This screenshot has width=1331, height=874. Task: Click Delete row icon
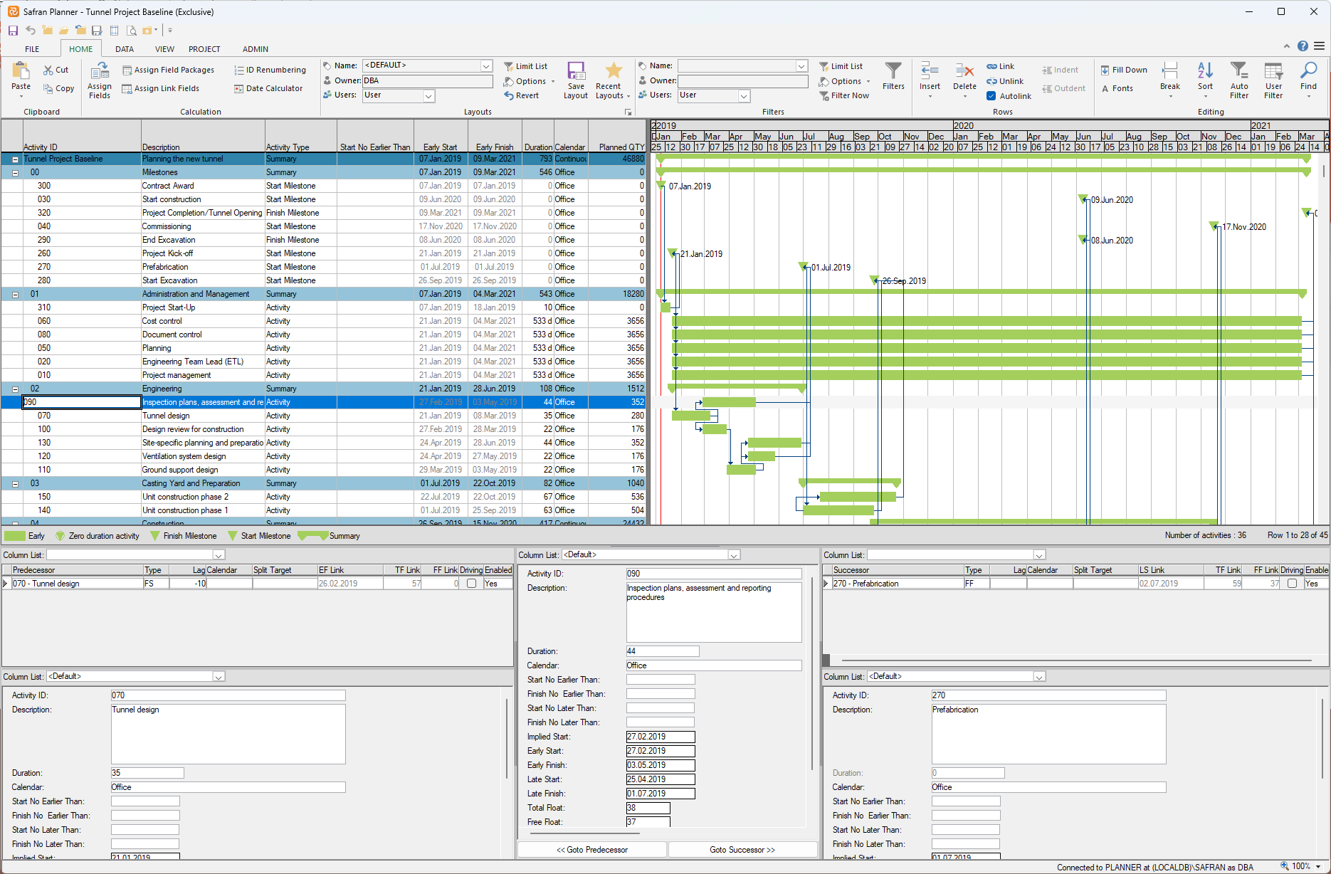pos(964,70)
